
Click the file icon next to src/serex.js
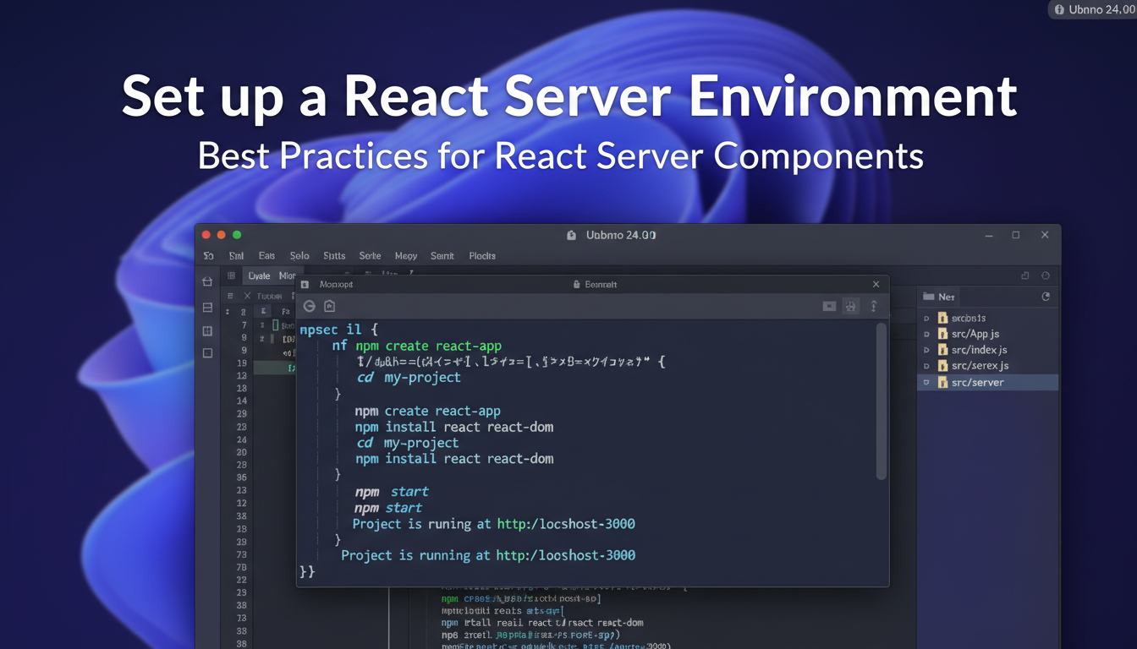click(x=942, y=366)
